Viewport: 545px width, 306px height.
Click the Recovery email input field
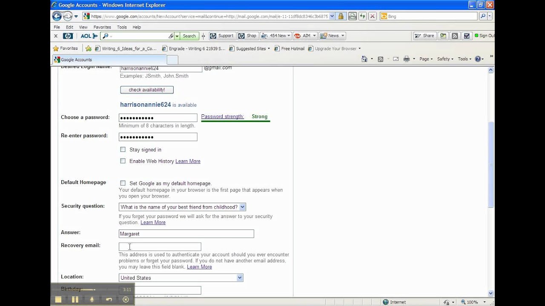[x=160, y=246]
